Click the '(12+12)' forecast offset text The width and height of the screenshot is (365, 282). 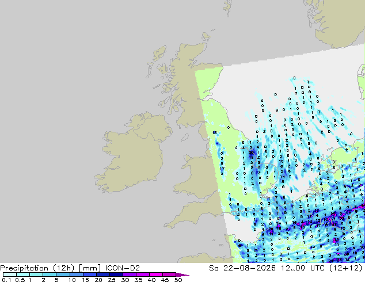tap(346, 268)
